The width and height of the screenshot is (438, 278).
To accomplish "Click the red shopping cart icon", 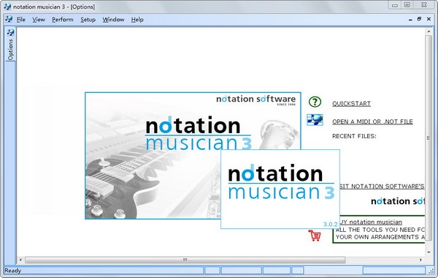I will (x=315, y=235).
